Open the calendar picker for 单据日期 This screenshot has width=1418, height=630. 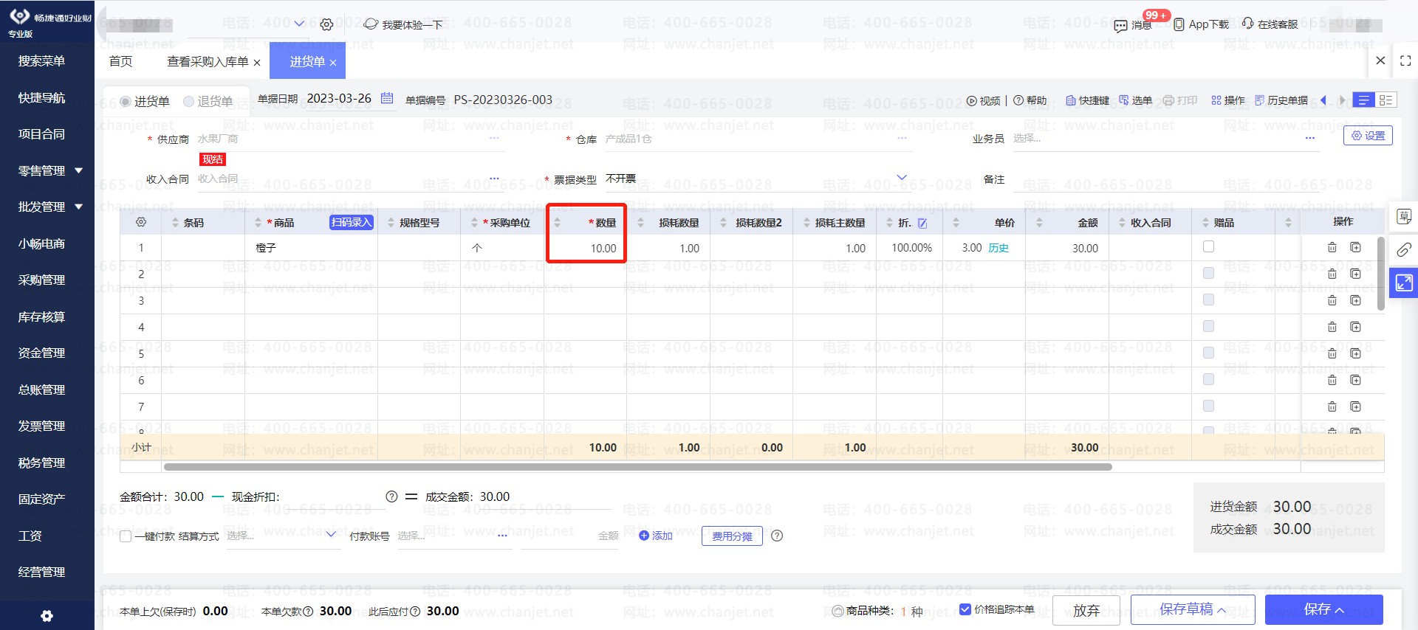(x=387, y=98)
